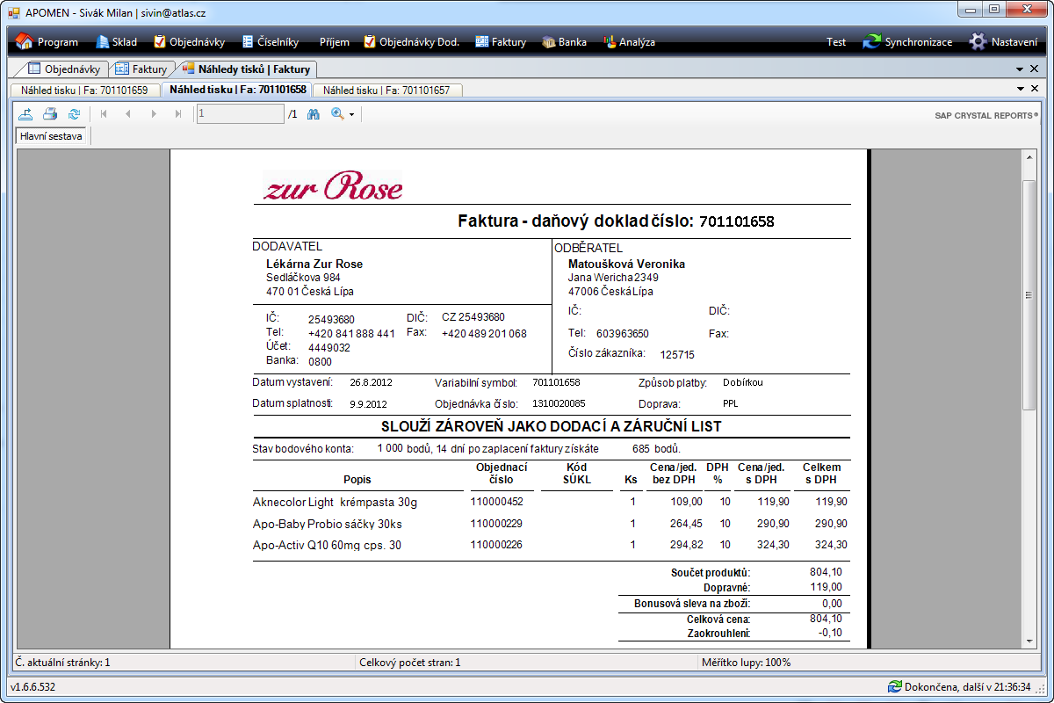
Task: Open the Program menu with house icon
Action: [x=47, y=42]
